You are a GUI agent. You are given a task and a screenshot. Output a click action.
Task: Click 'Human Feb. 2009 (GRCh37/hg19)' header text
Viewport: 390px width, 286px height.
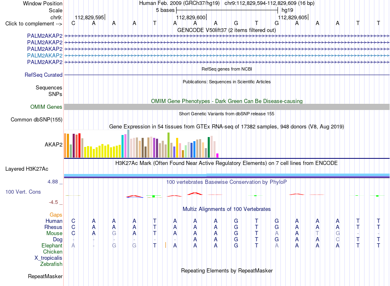click(179, 3)
